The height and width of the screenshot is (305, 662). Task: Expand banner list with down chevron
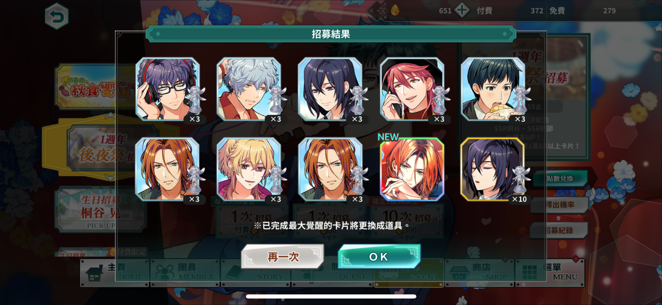tap(110, 177)
